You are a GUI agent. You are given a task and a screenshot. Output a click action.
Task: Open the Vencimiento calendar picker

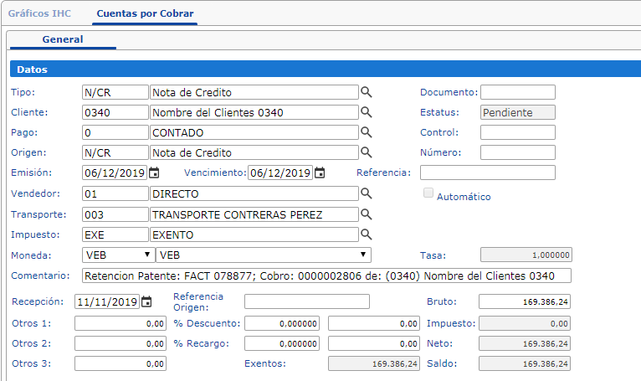(x=320, y=173)
